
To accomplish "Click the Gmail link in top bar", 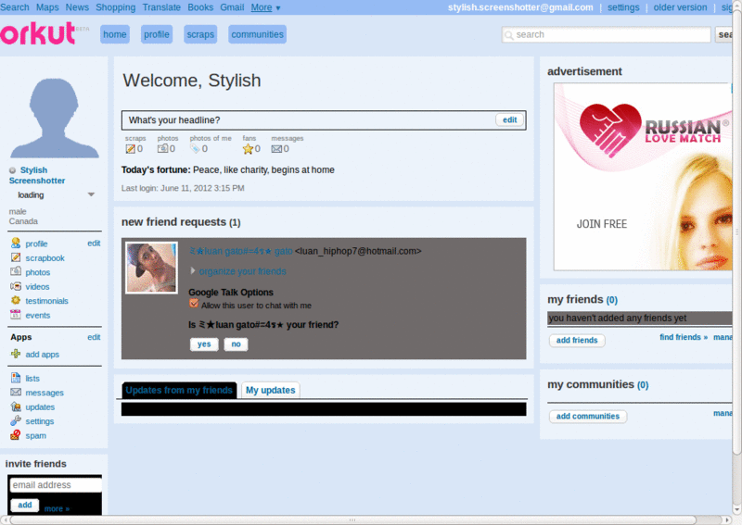I will (232, 7).
